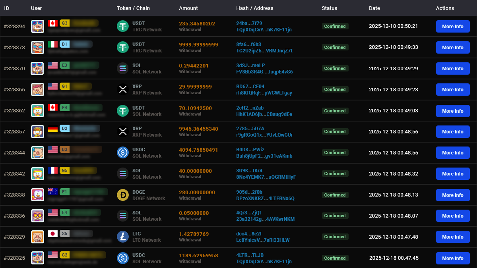This screenshot has height=268, width=477.
Task: Click the Amount column header
Action: click(188, 8)
